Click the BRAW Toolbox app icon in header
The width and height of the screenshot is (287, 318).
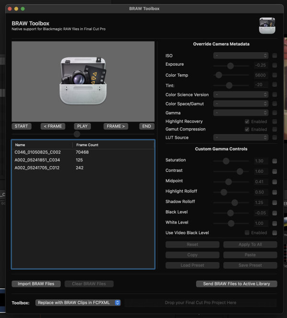tap(267, 25)
